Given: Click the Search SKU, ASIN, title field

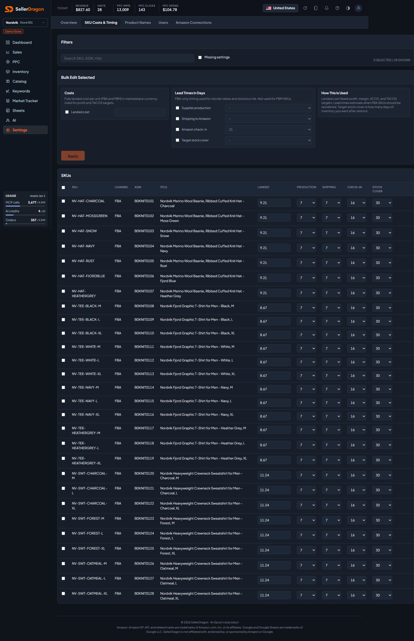Looking at the screenshot, I should pyautogui.click(x=127, y=58).
